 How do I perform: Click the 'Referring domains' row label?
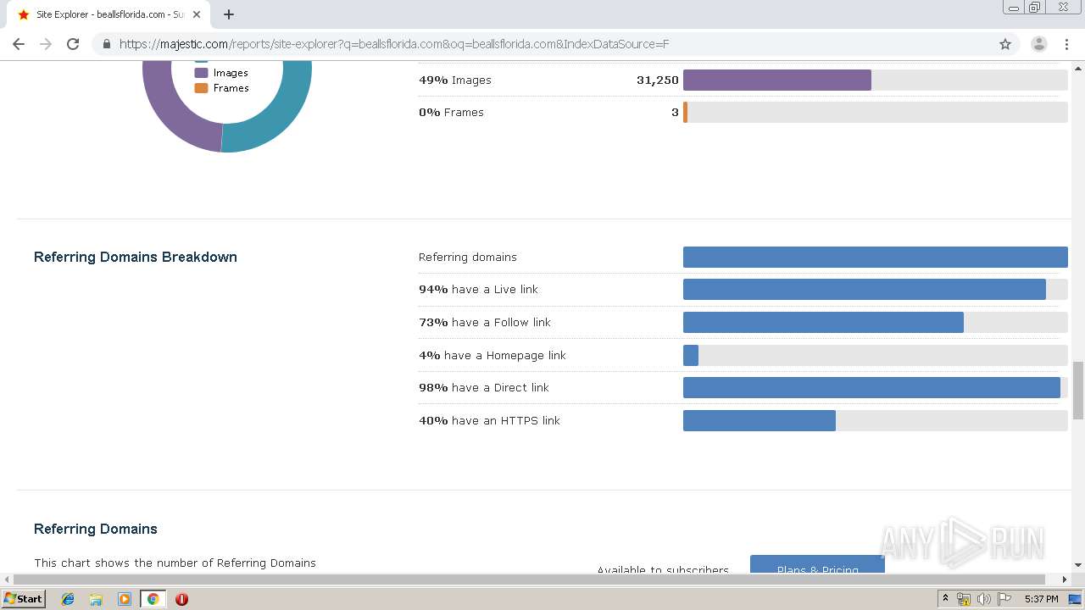pyautogui.click(x=468, y=258)
